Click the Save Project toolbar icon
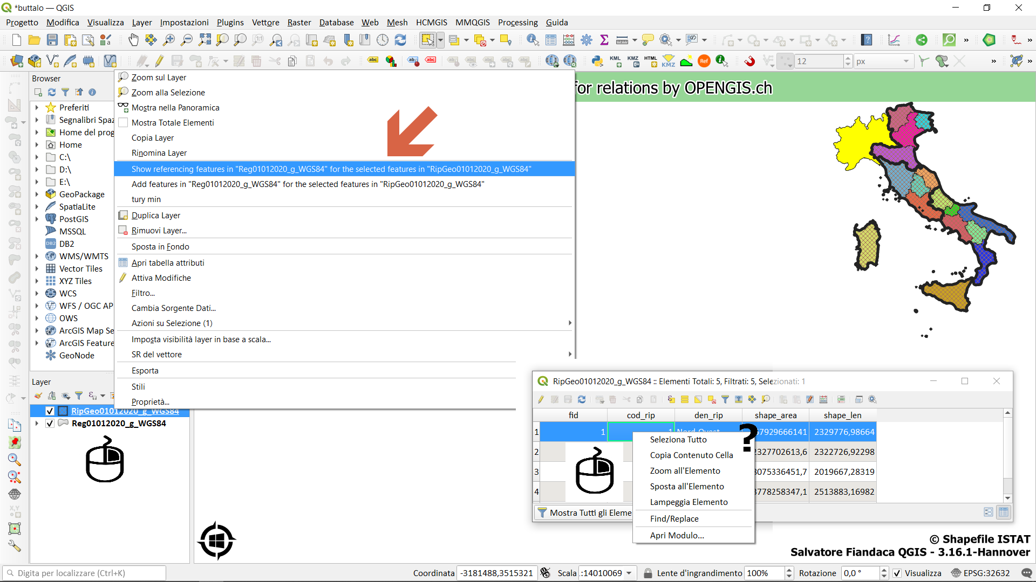This screenshot has height=582, width=1036. pos(52,40)
